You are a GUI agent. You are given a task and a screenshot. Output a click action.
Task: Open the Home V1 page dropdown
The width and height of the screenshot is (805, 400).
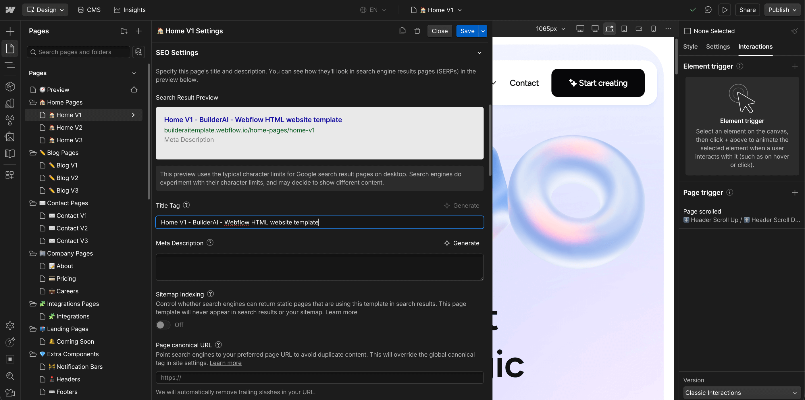coord(436,10)
